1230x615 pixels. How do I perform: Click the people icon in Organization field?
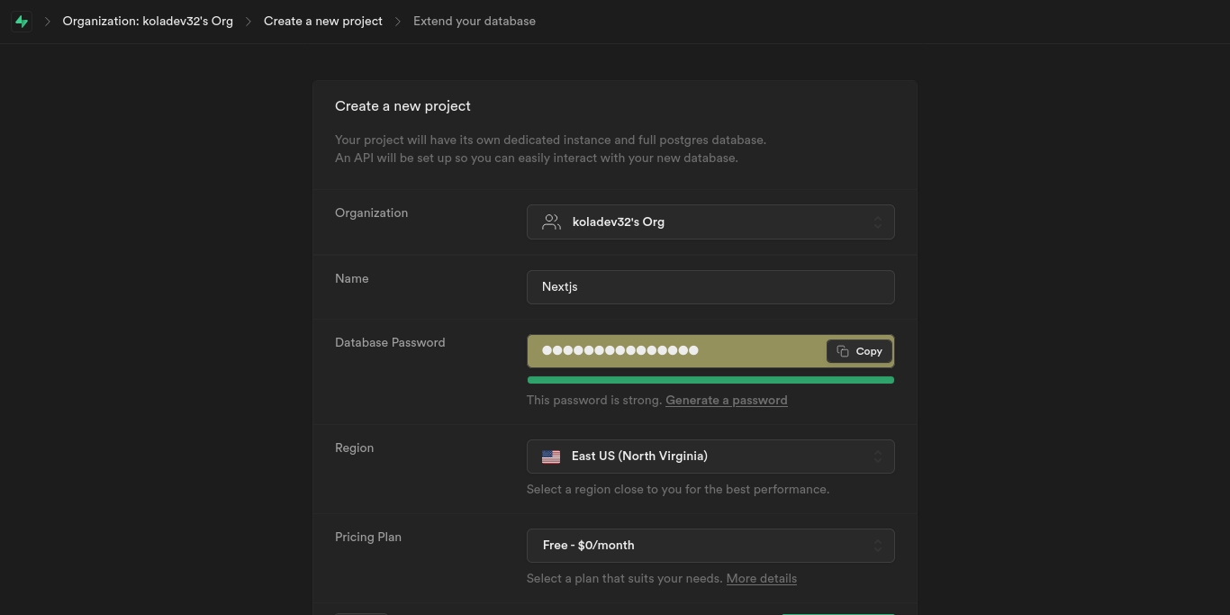tap(551, 222)
